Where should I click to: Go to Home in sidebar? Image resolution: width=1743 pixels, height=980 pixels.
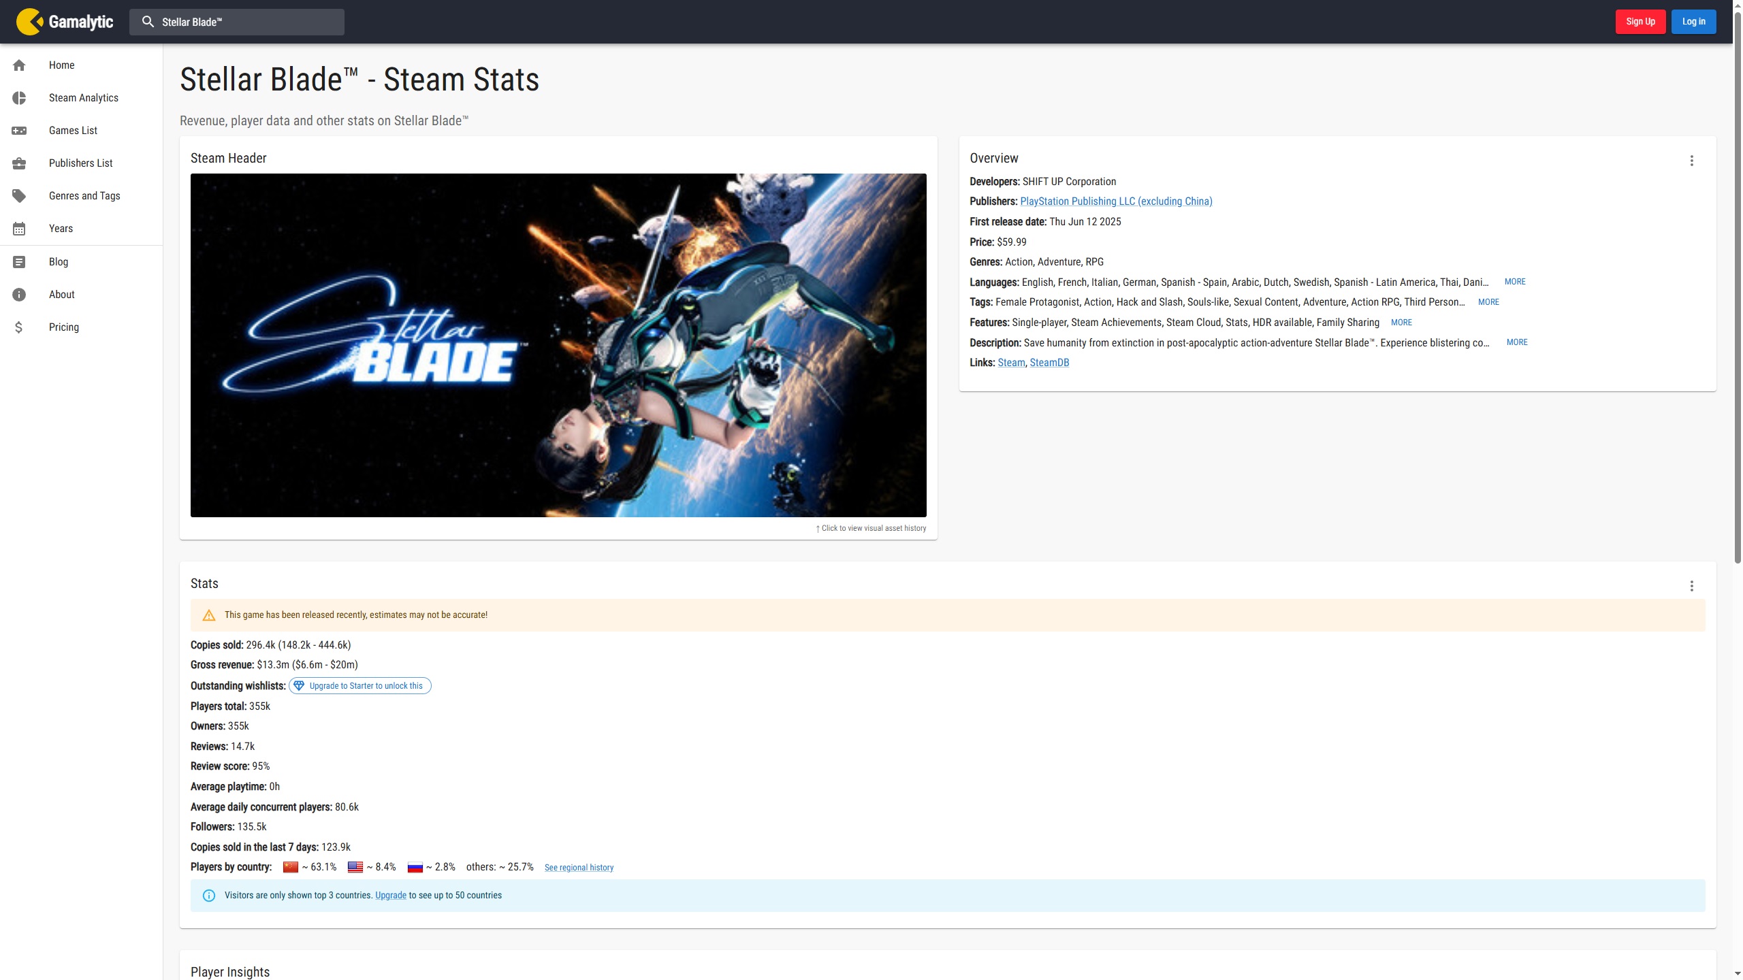coord(82,65)
